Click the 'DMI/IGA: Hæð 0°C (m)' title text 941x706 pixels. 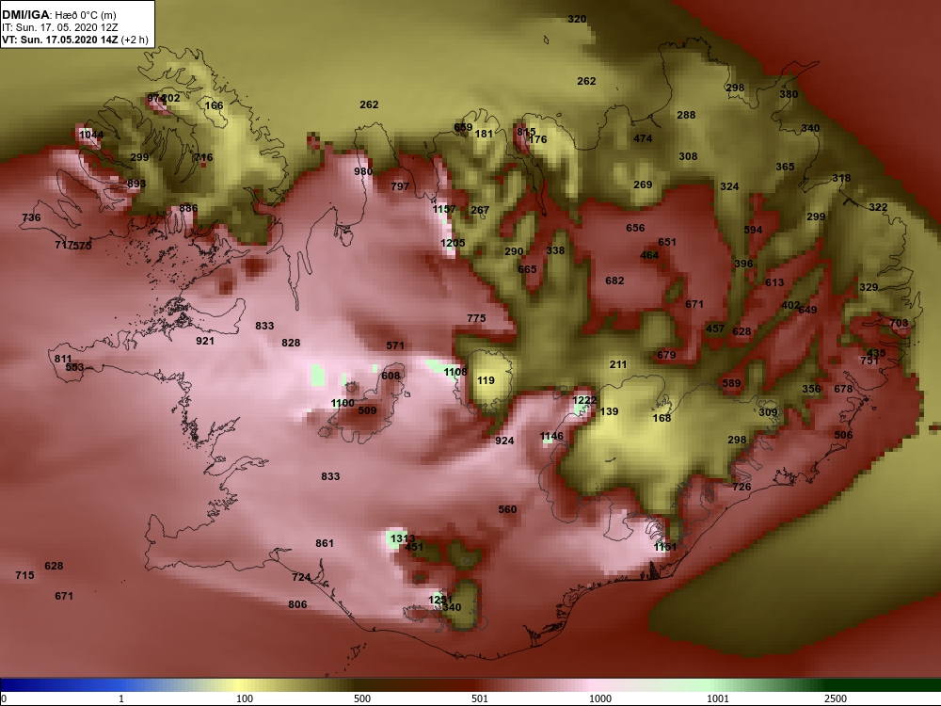[x=58, y=15]
